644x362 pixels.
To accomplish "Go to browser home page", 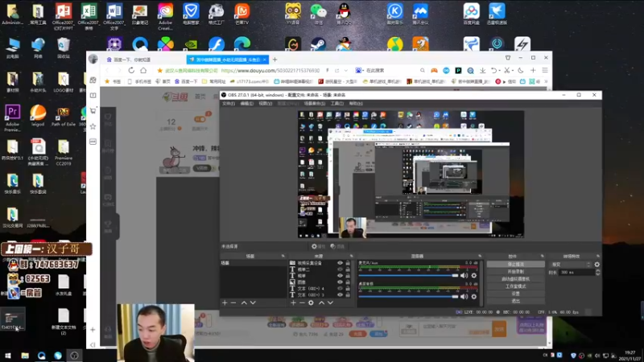I will 143,71.
